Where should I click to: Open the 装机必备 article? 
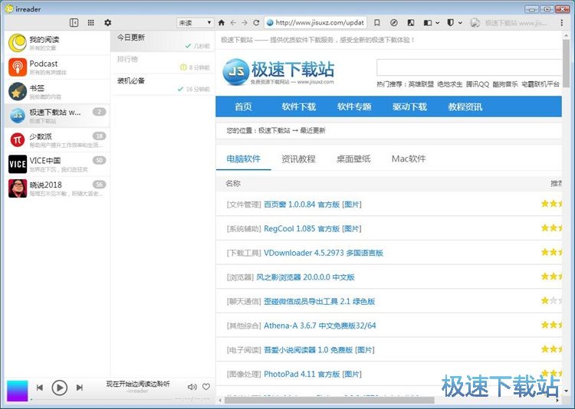[163, 84]
